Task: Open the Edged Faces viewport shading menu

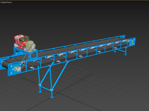Action: click(x=6, y=2)
